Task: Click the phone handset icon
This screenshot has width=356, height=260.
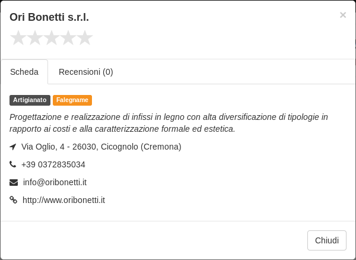Action: click(x=12, y=164)
